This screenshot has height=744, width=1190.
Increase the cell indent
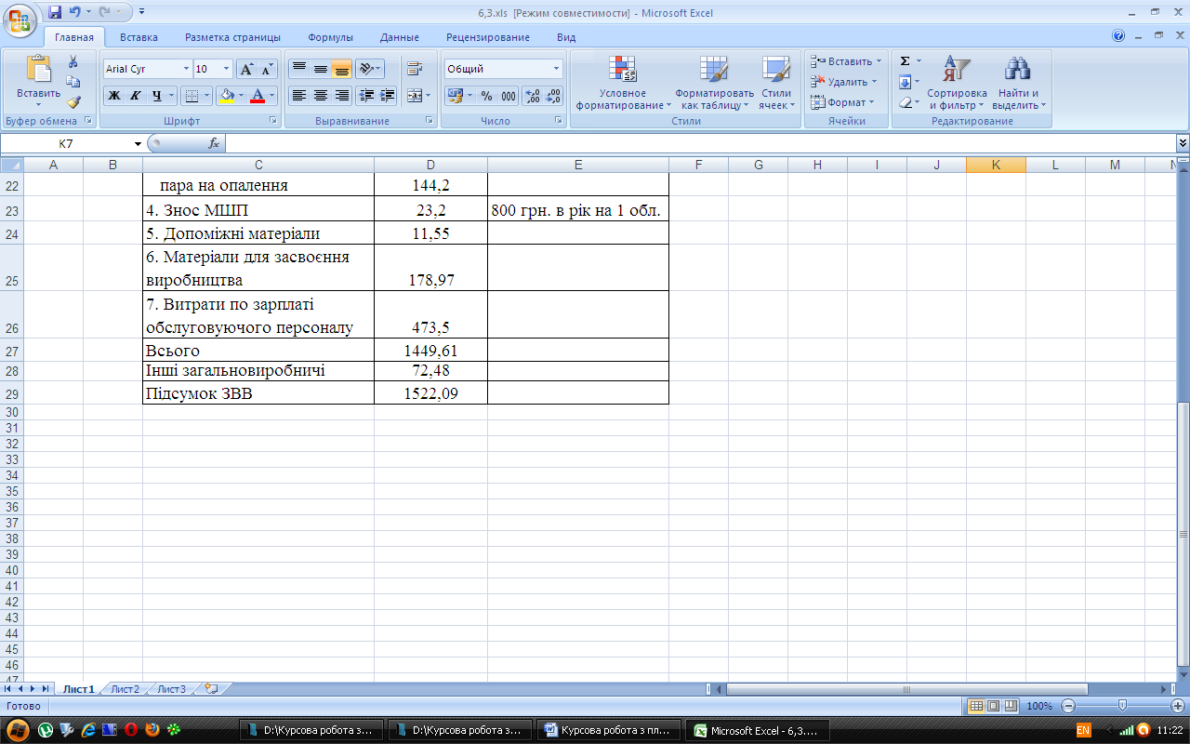tap(388, 95)
